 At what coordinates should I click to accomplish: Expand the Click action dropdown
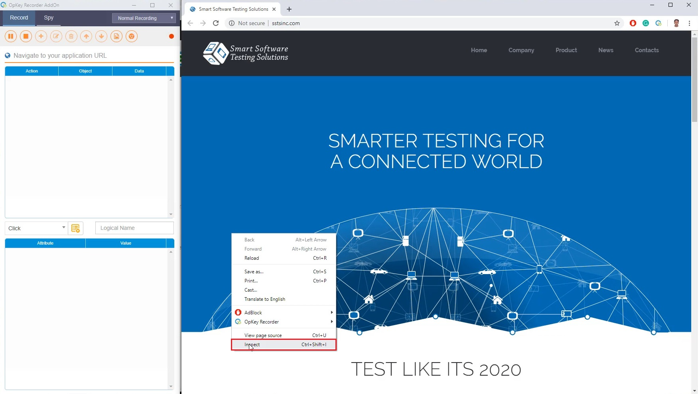coord(36,228)
